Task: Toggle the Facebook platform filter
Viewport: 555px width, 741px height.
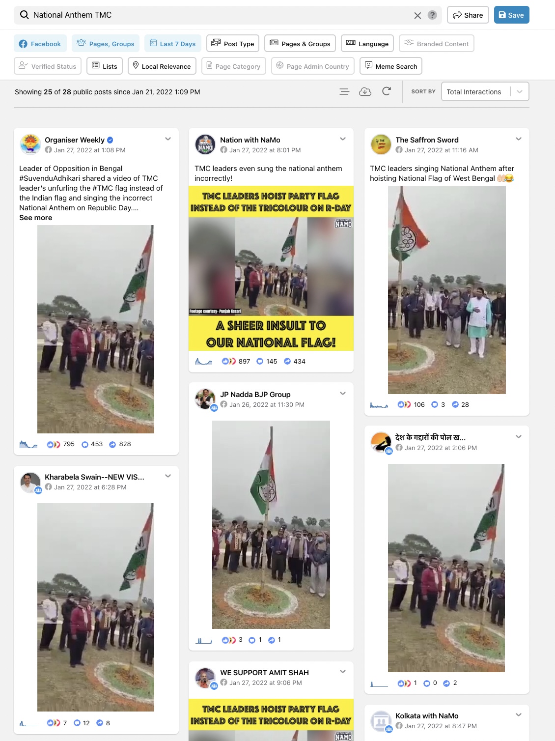Action: (40, 43)
